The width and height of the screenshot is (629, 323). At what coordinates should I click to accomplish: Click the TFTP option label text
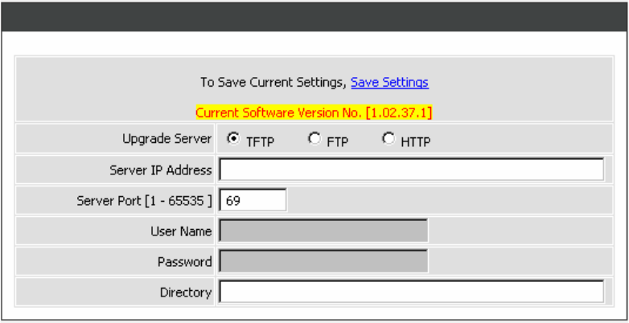point(260,141)
